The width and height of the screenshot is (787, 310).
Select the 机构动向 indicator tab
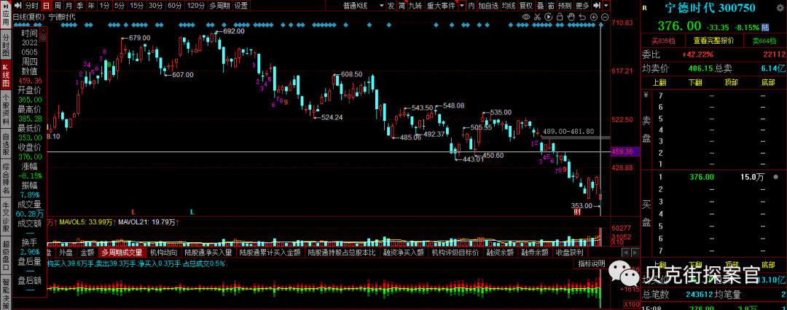click(163, 253)
